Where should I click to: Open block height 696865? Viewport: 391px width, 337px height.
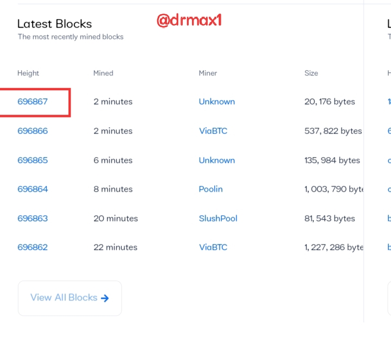coord(33,160)
